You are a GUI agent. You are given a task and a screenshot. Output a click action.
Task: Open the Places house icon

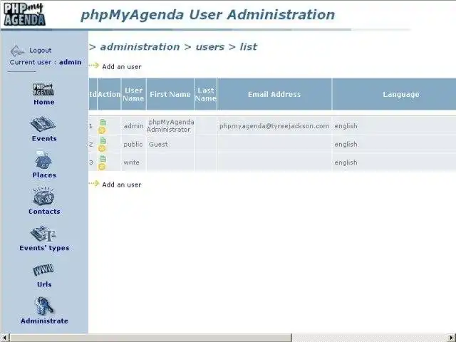pyautogui.click(x=43, y=160)
